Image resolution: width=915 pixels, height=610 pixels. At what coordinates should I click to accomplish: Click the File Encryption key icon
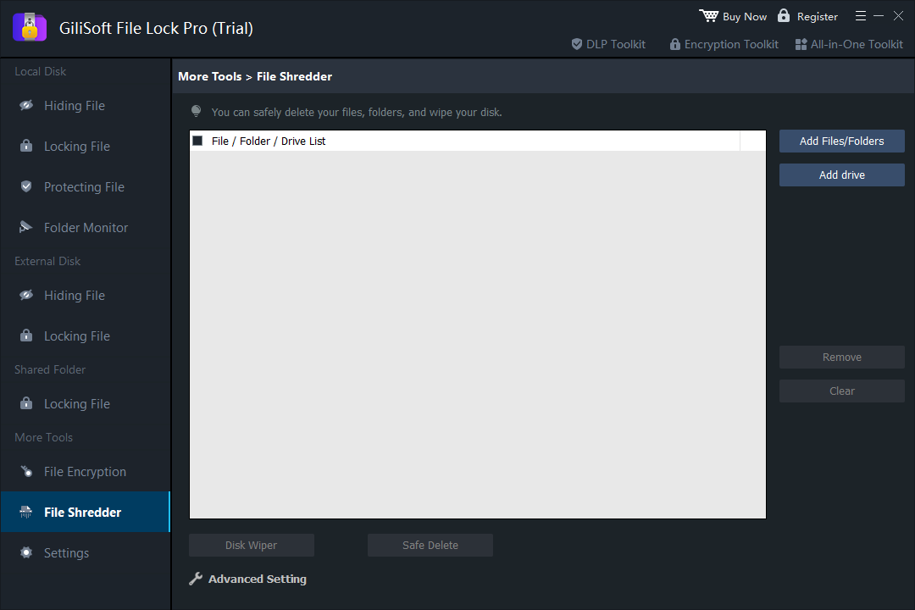[26, 470]
